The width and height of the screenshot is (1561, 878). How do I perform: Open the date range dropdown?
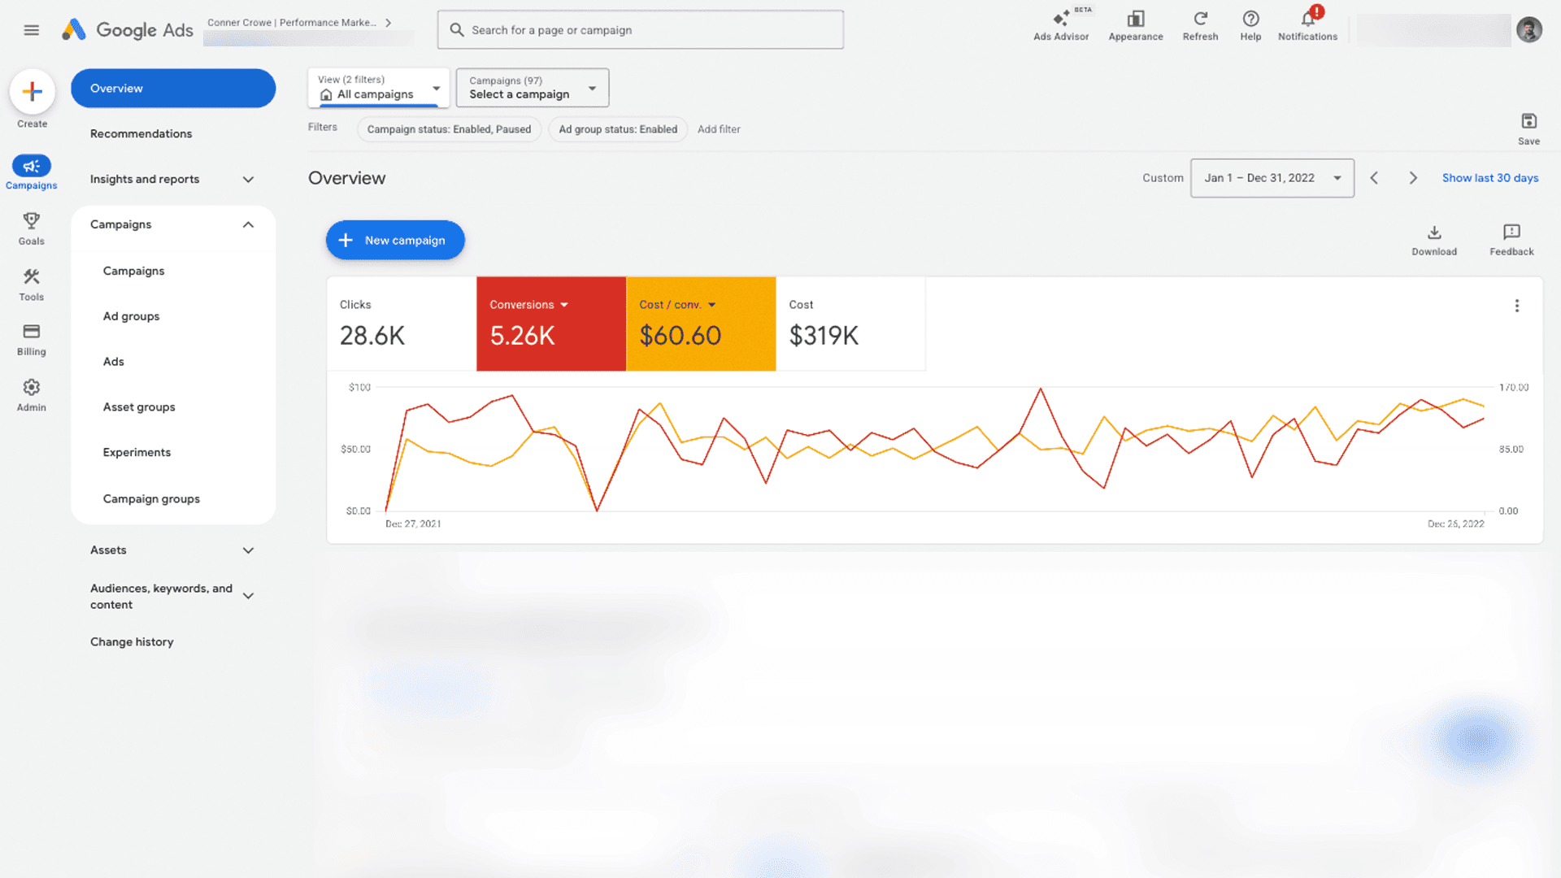[1272, 178]
